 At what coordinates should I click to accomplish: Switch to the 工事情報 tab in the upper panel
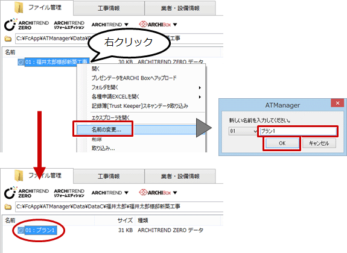pyautogui.click(x=109, y=8)
